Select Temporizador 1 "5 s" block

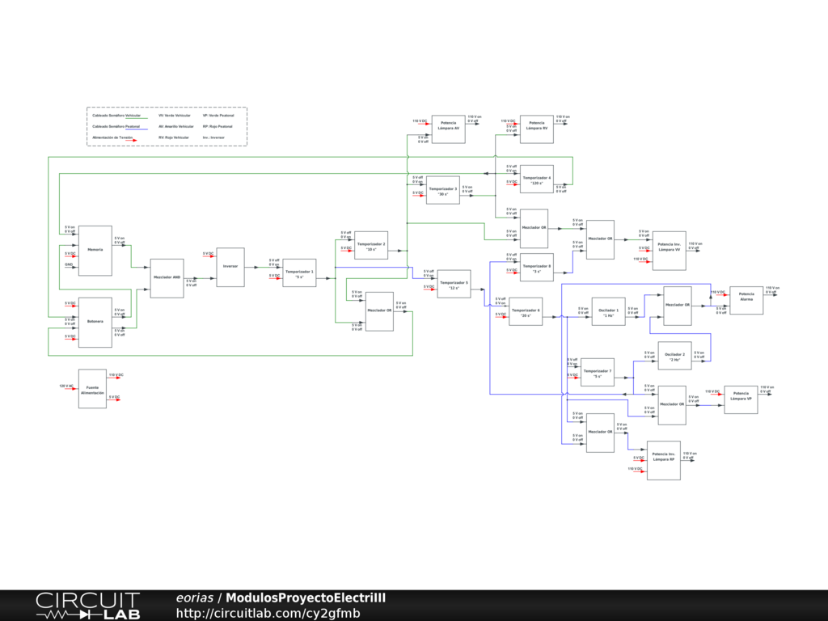pyautogui.click(x=299, y=274)
